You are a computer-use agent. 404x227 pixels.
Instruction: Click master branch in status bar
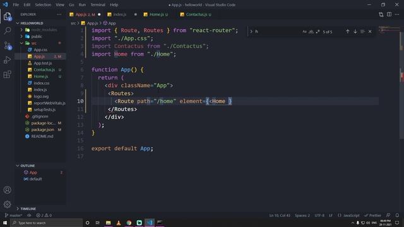14,216
